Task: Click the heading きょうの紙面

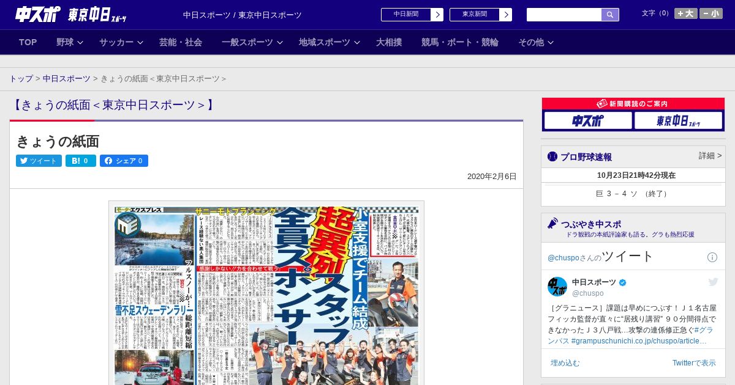Action: coord(58,141)
